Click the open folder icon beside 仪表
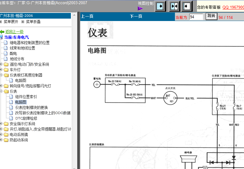 (6, 91)
